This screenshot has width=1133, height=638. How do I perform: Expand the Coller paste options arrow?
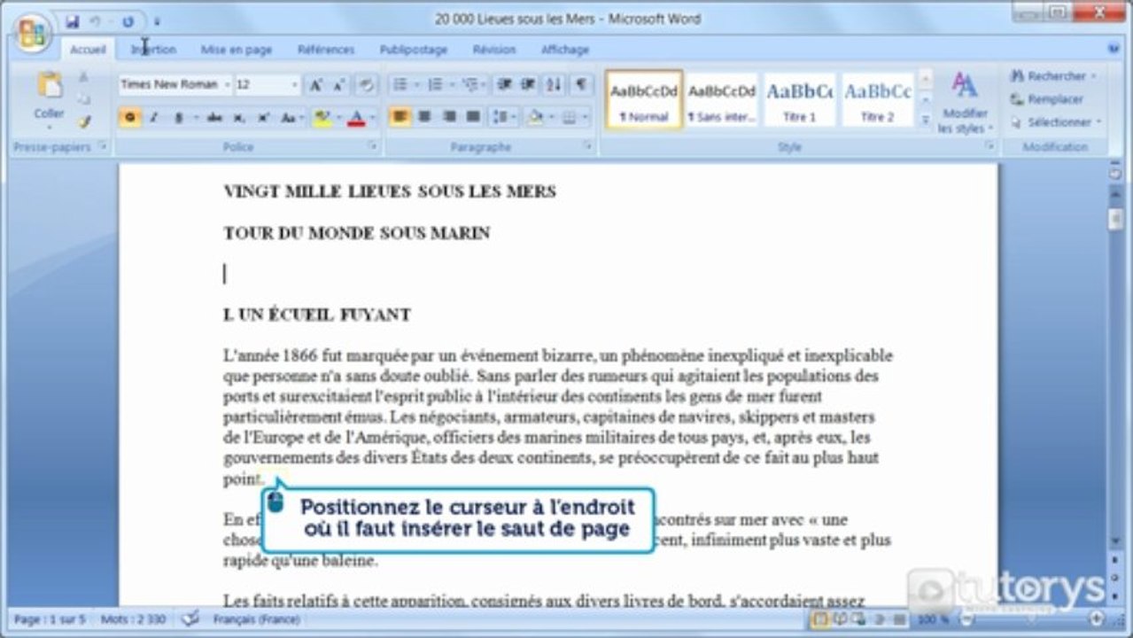tap(50, 127)
